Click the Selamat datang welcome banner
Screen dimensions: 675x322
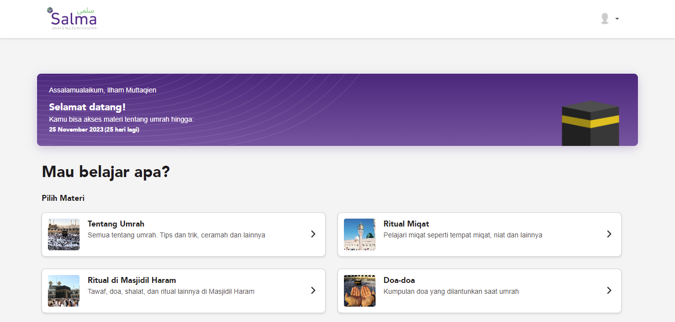point(337,110)
